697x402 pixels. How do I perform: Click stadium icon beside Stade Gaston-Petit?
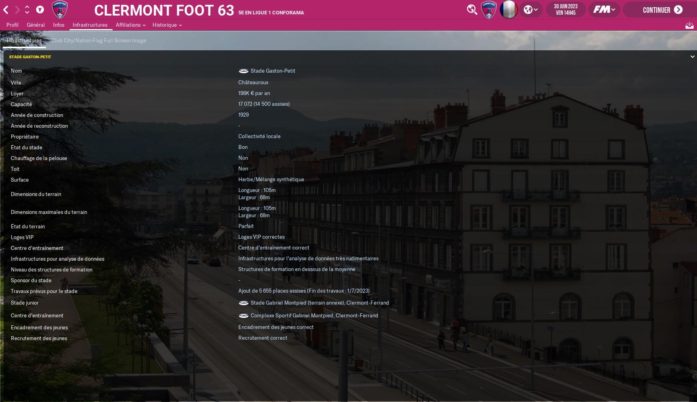(244, 71)
